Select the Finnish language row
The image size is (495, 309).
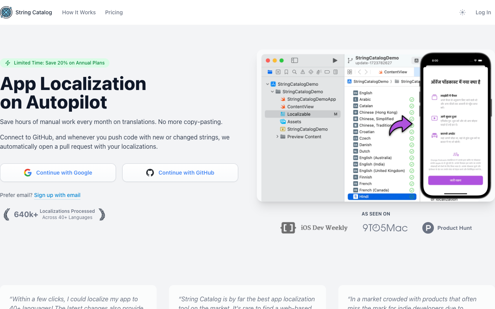(384, 177)
